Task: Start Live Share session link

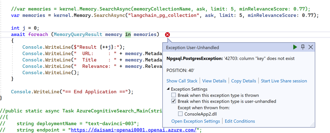Action: click(x=284, y=81)
